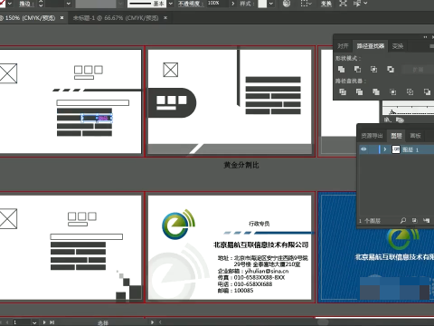Click the Recolor Artwork globe icon

coord(287,4)
